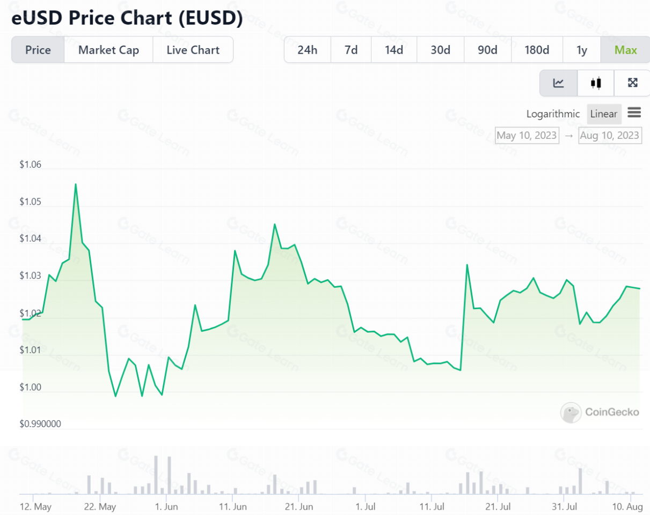Choose the 14d time range
Image resolution: width=650 pixels, height=515 pixels.
point(394,50)
